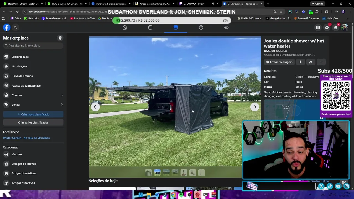Click Enviar mensagem button
This screenshot has height=199, width=354.
point(279,62)
